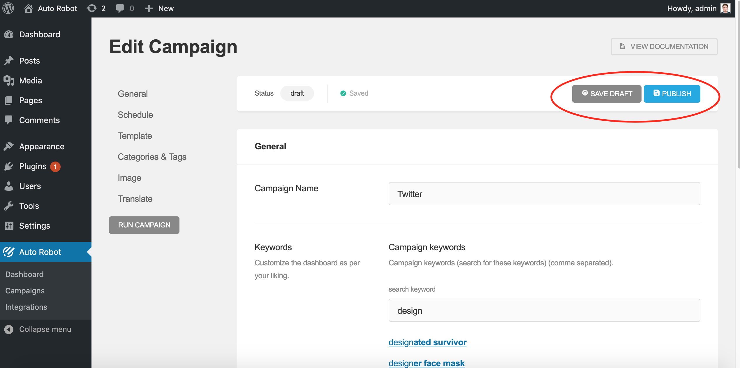Open the Media library menu item

[30, 80]
